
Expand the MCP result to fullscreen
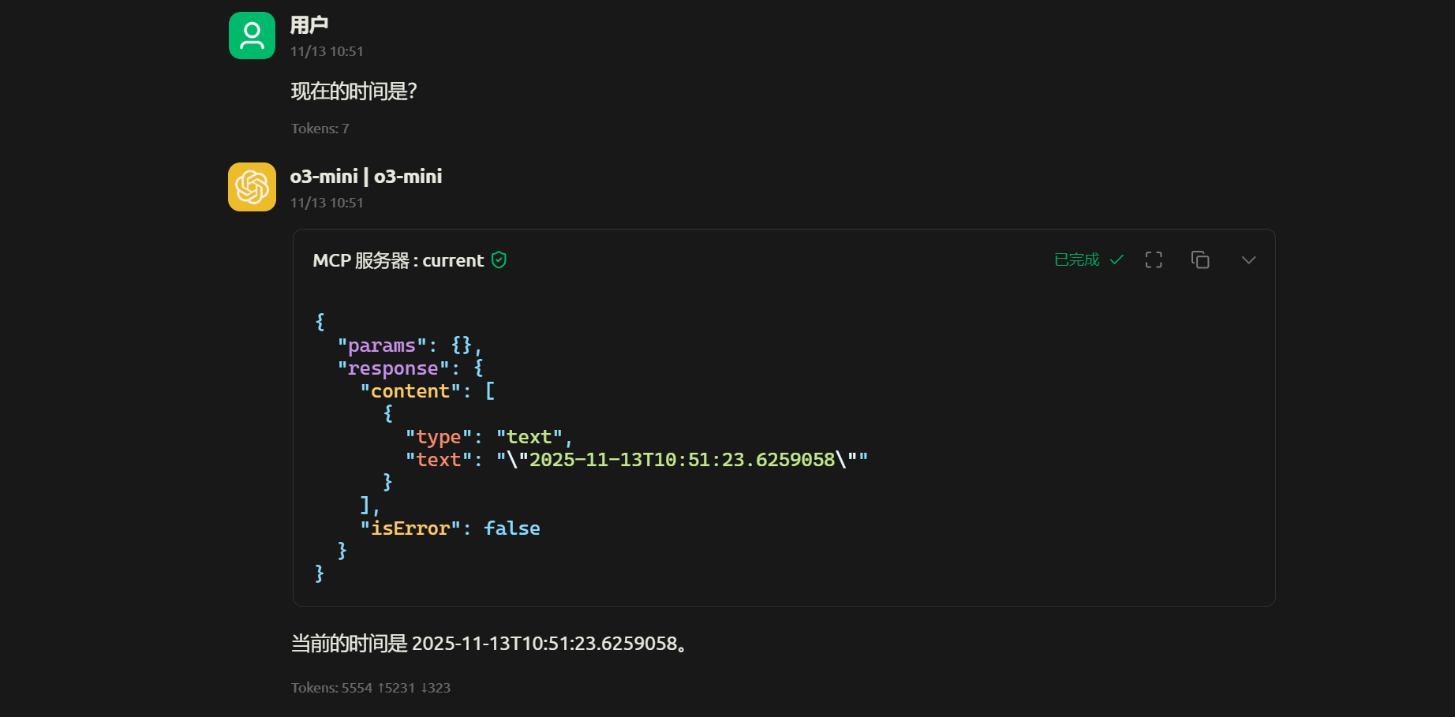[x=1154, y=260]
